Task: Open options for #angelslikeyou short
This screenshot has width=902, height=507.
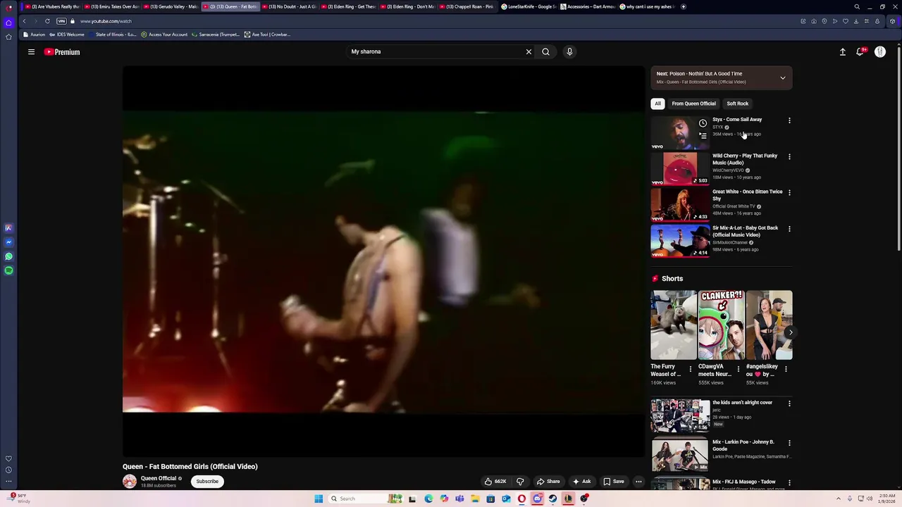Action: point(786,369)
